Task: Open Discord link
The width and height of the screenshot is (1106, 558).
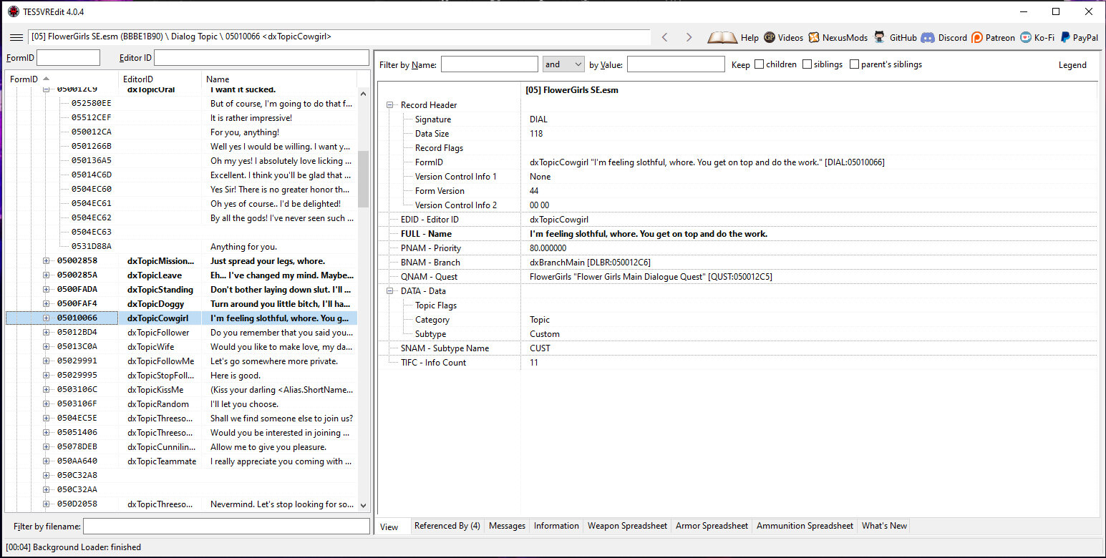Action: coord(944,37)
